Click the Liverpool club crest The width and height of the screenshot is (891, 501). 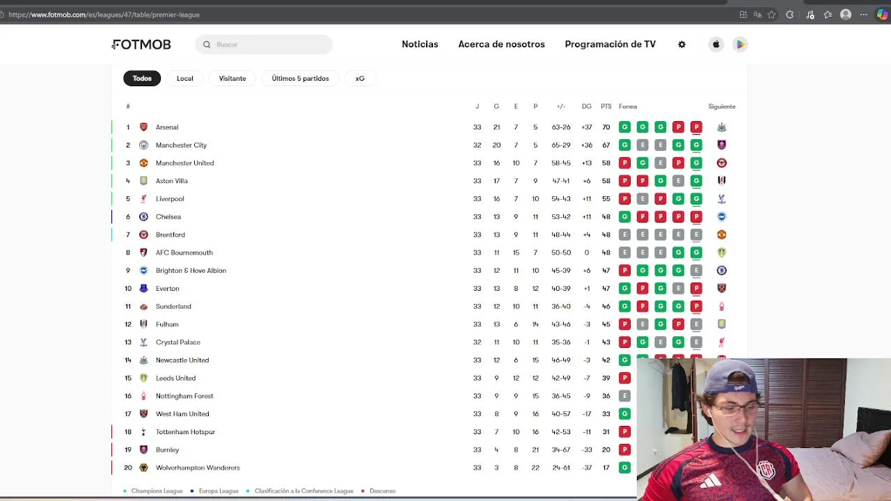tap(143, 199)
